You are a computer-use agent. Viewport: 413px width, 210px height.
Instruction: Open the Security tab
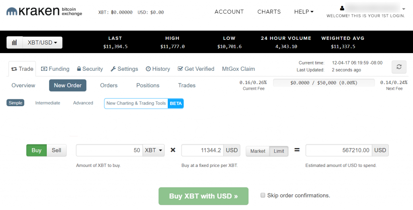coord(90,69)
